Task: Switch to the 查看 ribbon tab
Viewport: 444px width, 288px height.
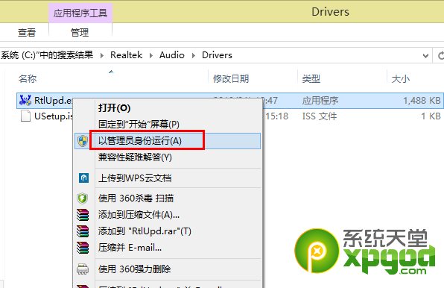Action: tap(27, 32)
